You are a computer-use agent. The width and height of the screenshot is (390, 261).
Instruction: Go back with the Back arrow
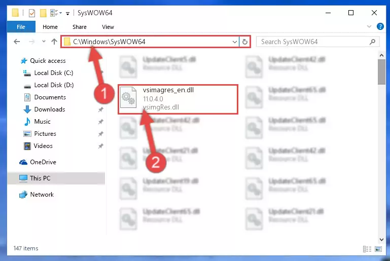[x=17, y=42]
